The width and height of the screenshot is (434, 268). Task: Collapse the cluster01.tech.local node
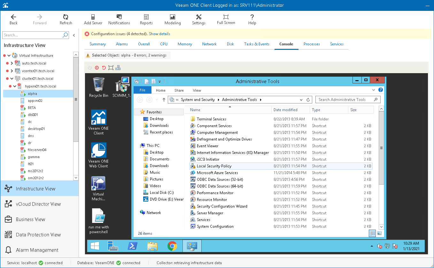click(x=12, y=79)
